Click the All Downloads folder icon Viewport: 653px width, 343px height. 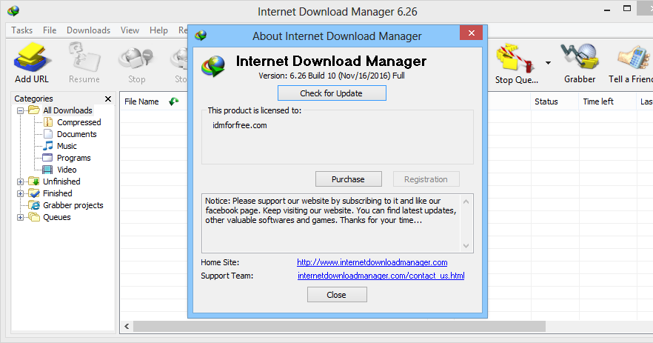[34, 110]
